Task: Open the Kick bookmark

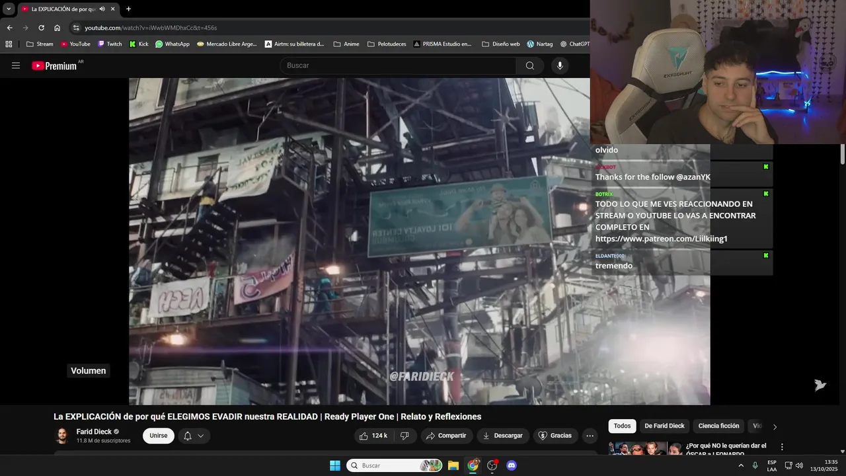Action: 139,44
